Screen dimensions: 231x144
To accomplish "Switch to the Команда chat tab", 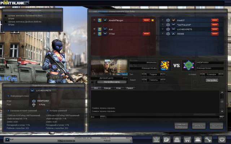I will click(x=107, y=88).
